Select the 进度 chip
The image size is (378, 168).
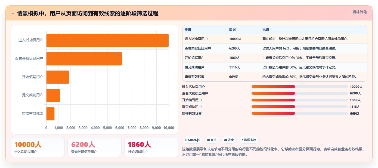(229, 140)
